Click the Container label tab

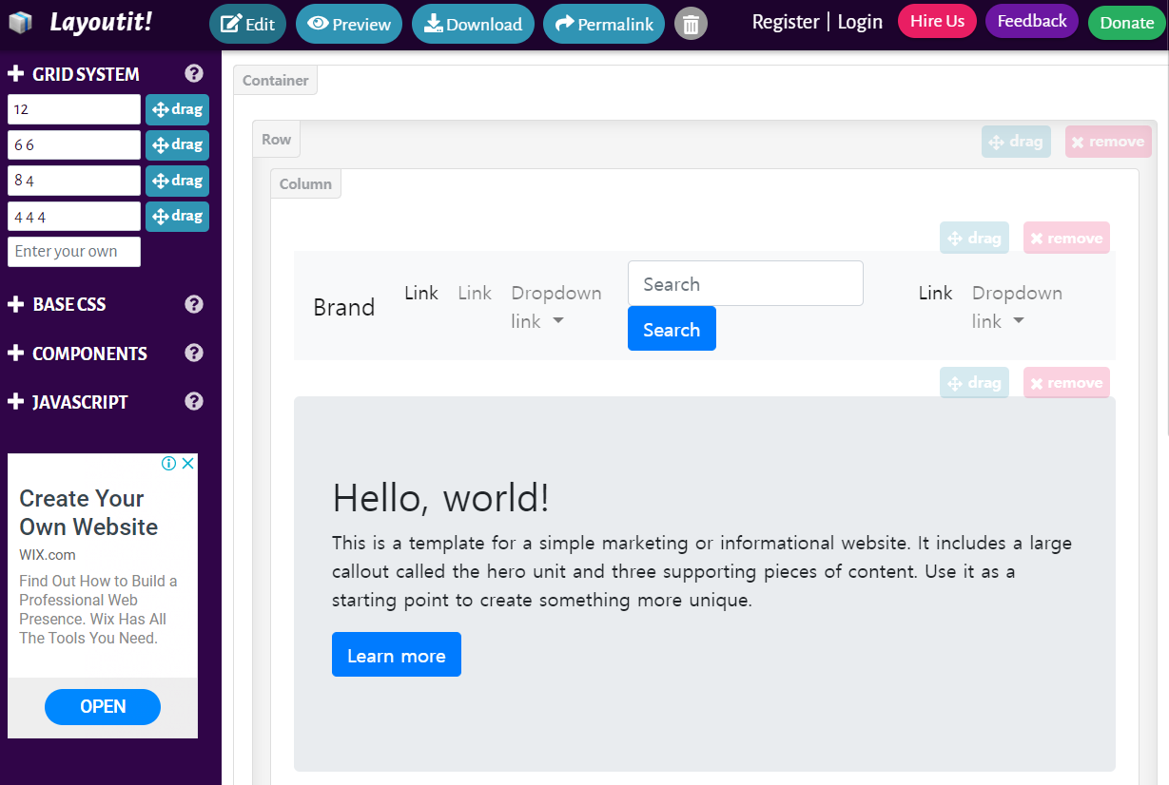coord(275,81)
